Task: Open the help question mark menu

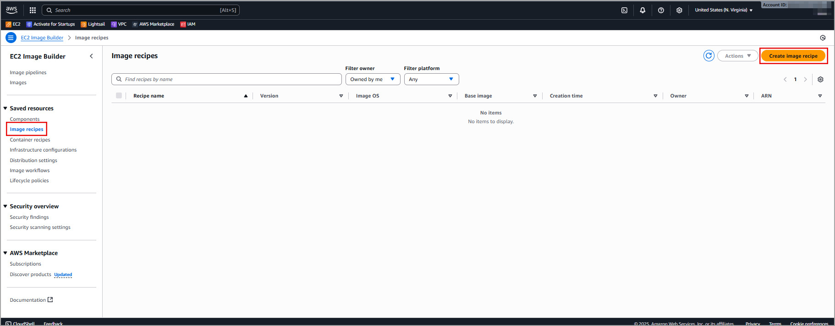Action: (x=661, y=10)
